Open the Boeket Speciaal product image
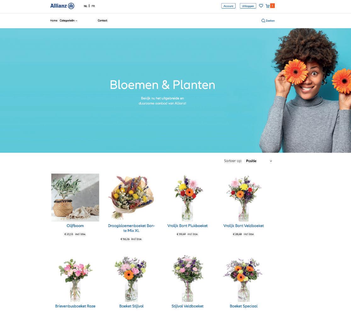This screenshot has height=311, width=351. 244,279
